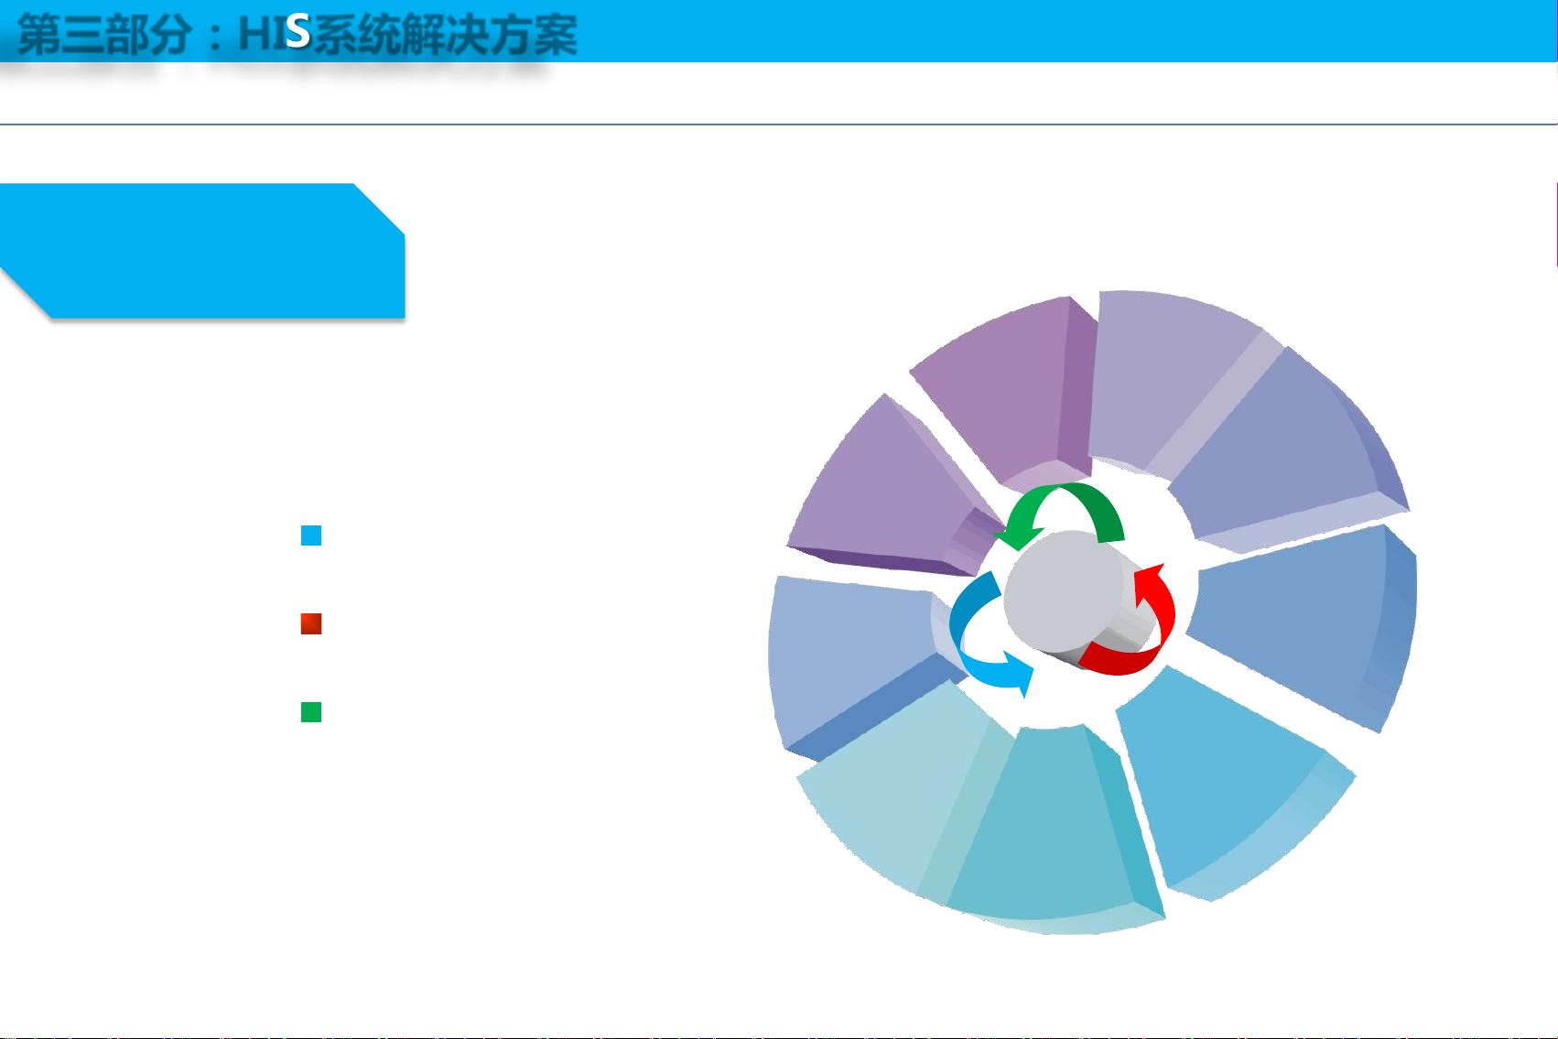Select the blue square bullet marker
The image size is (1558, 1039).
click(311, 536)
